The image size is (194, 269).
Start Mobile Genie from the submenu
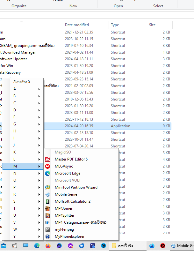(81, 194)
